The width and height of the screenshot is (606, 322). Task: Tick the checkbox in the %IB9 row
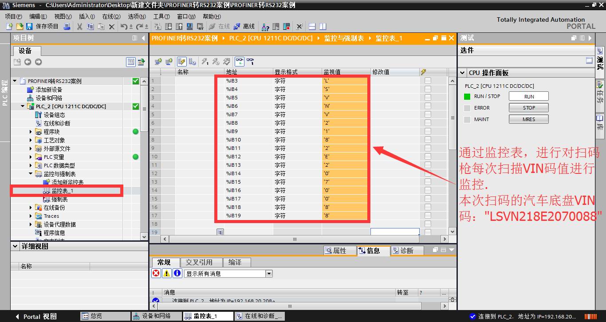[428, 131]
